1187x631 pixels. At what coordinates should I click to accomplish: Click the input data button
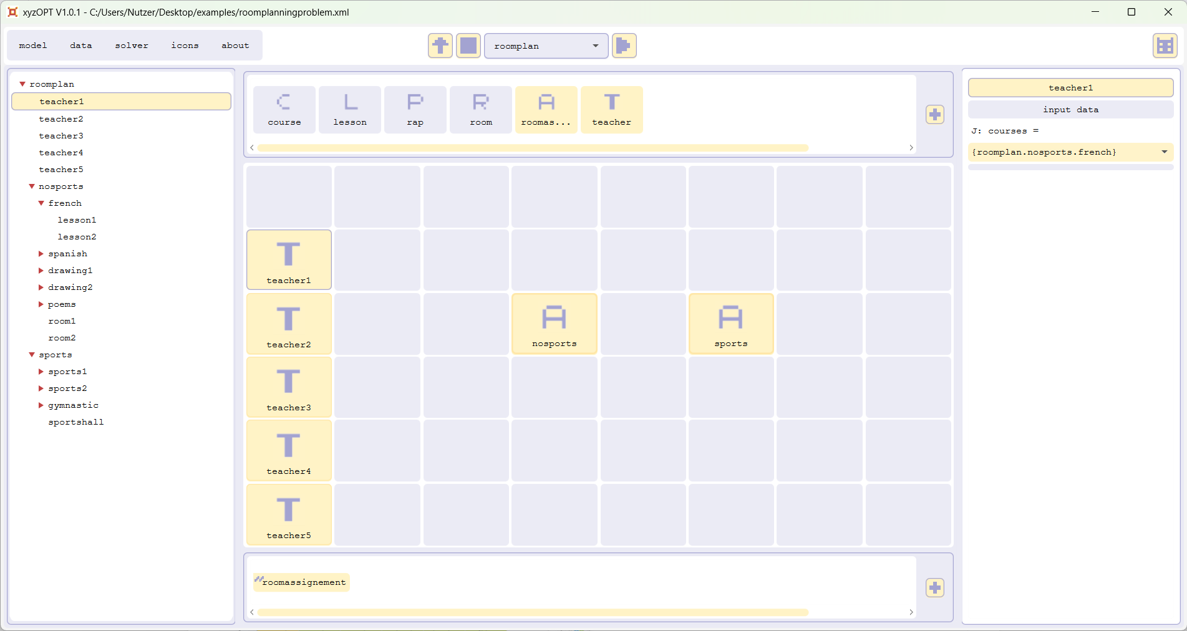[x=1070, y=110]
